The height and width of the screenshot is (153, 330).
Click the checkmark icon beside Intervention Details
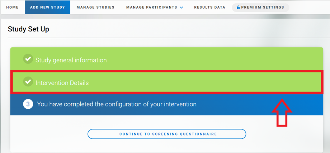pos(28,82)
